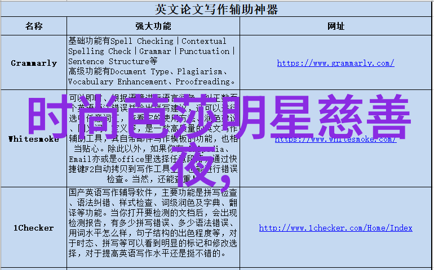Click the Whitesmoke description mentioning '捷键F2自动拷贝'
Viewport: 434px width, 270px height.
coord(153,138)
